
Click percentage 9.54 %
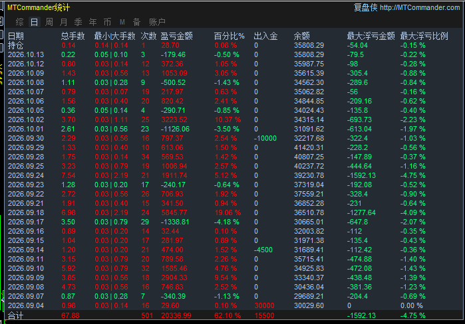(x=226, y=278)
